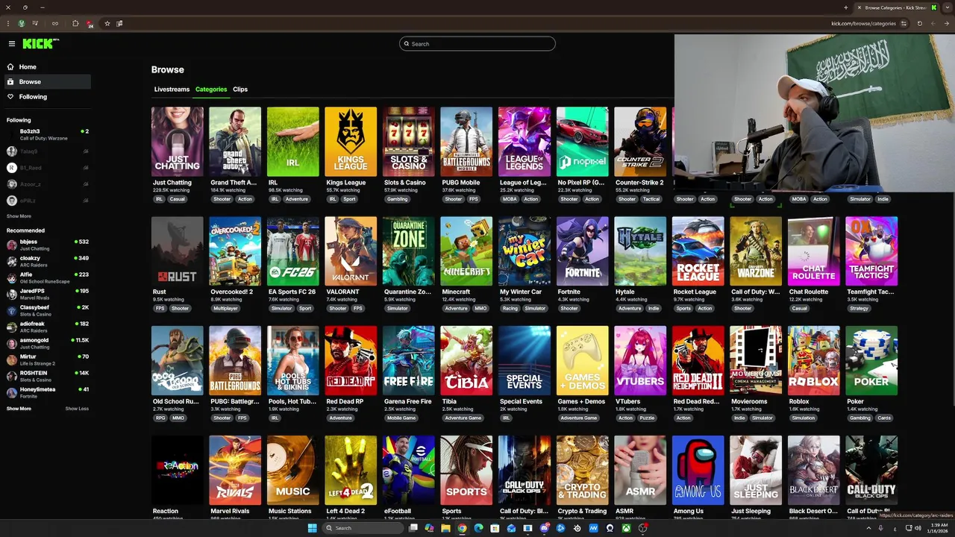
Task: Open bbjess channel in Recommended
Action: [48, 245]
